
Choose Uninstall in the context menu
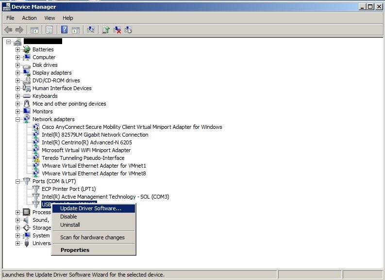(94, 225)
